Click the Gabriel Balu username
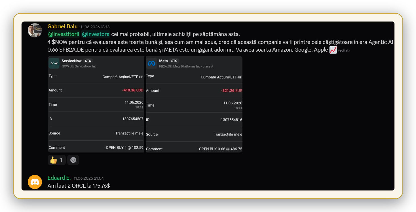 coord(62,27)
